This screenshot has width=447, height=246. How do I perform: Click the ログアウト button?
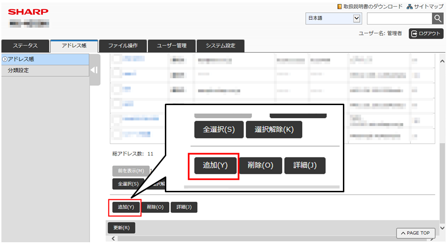pos(426,33)
